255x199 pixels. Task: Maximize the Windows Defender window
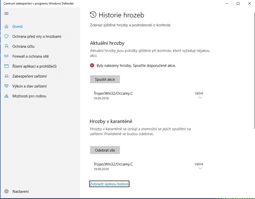[x=238, y=3]
